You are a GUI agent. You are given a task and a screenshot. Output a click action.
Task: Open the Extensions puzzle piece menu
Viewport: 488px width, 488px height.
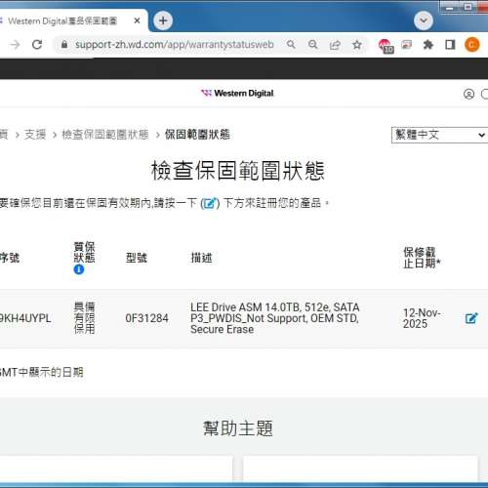coord(428,45)
